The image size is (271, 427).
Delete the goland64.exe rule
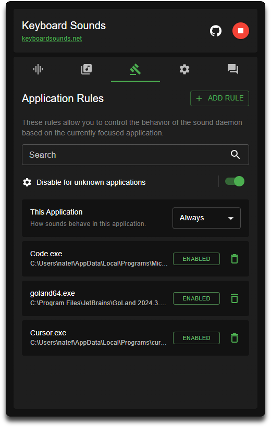pyautogui.click(x=235, y=298)
